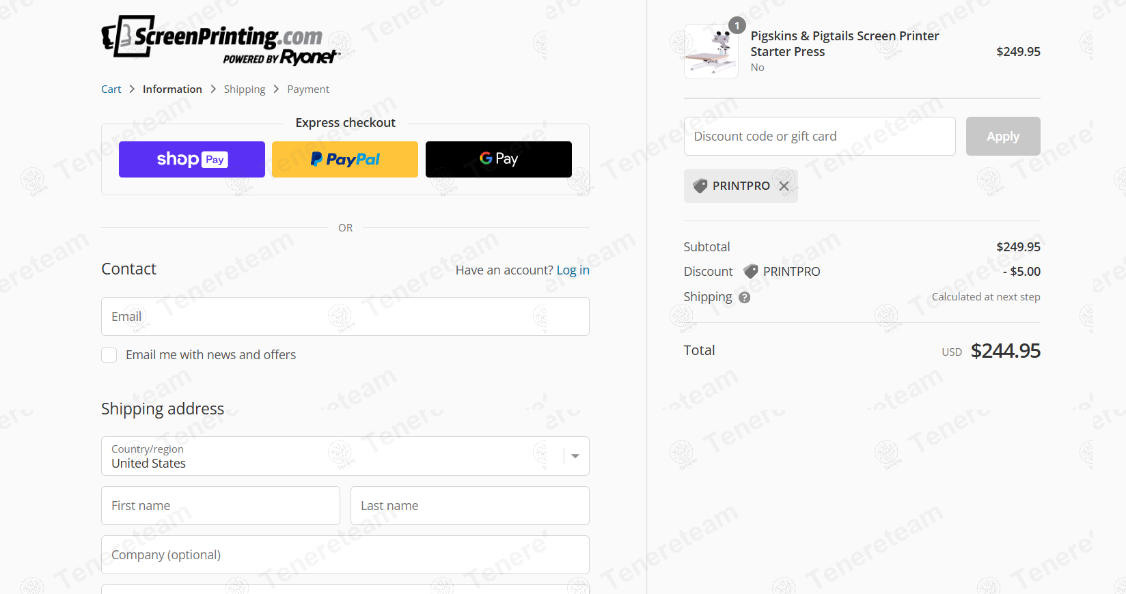Select the Payment breadcrumb step
The width and height of the screenshot is (1126, 594).
(308, 89)
